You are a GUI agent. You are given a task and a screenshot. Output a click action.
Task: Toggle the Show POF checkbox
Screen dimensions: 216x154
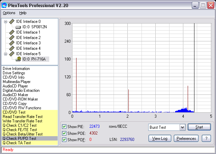point(64,140)
